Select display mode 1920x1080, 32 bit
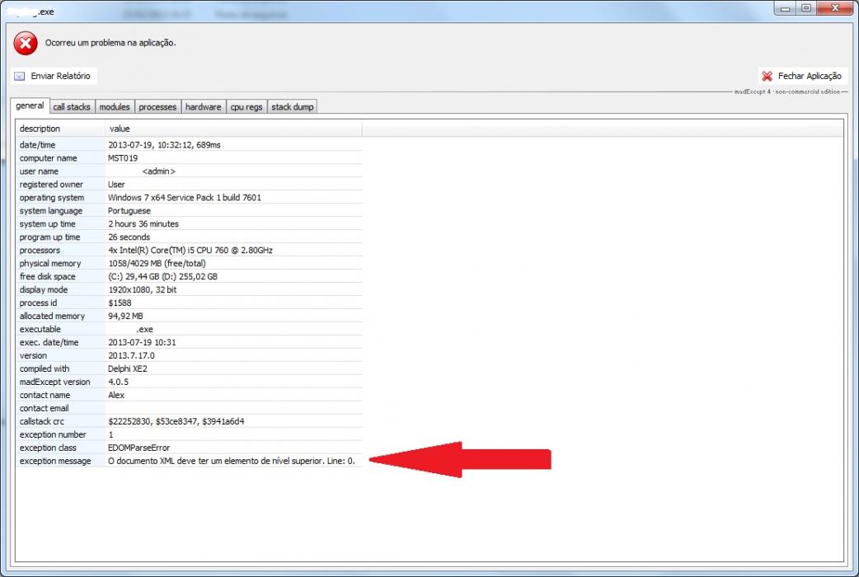This screenshot has height=577, width=859. point(143,290)
